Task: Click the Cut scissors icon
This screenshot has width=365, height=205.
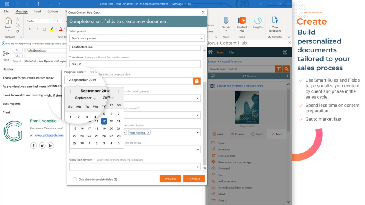Action: point(18,19)
